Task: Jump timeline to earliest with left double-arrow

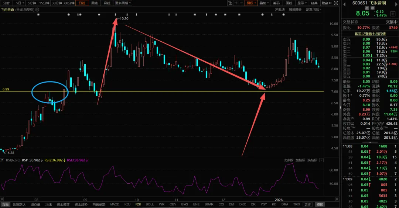Action: 2,199
